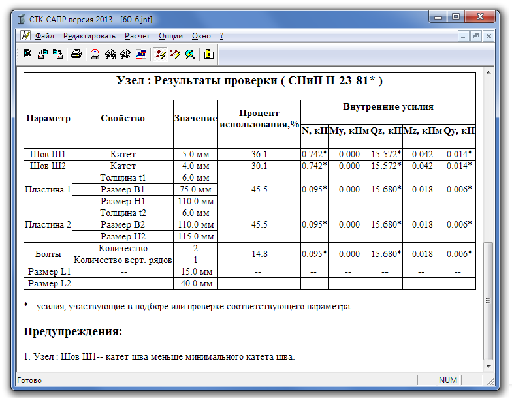Open the Редактировать menu
This screenshot has height=398, width=512.
coord(89,36)
